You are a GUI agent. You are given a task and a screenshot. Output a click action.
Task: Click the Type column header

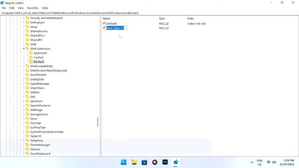coord(162,19)
